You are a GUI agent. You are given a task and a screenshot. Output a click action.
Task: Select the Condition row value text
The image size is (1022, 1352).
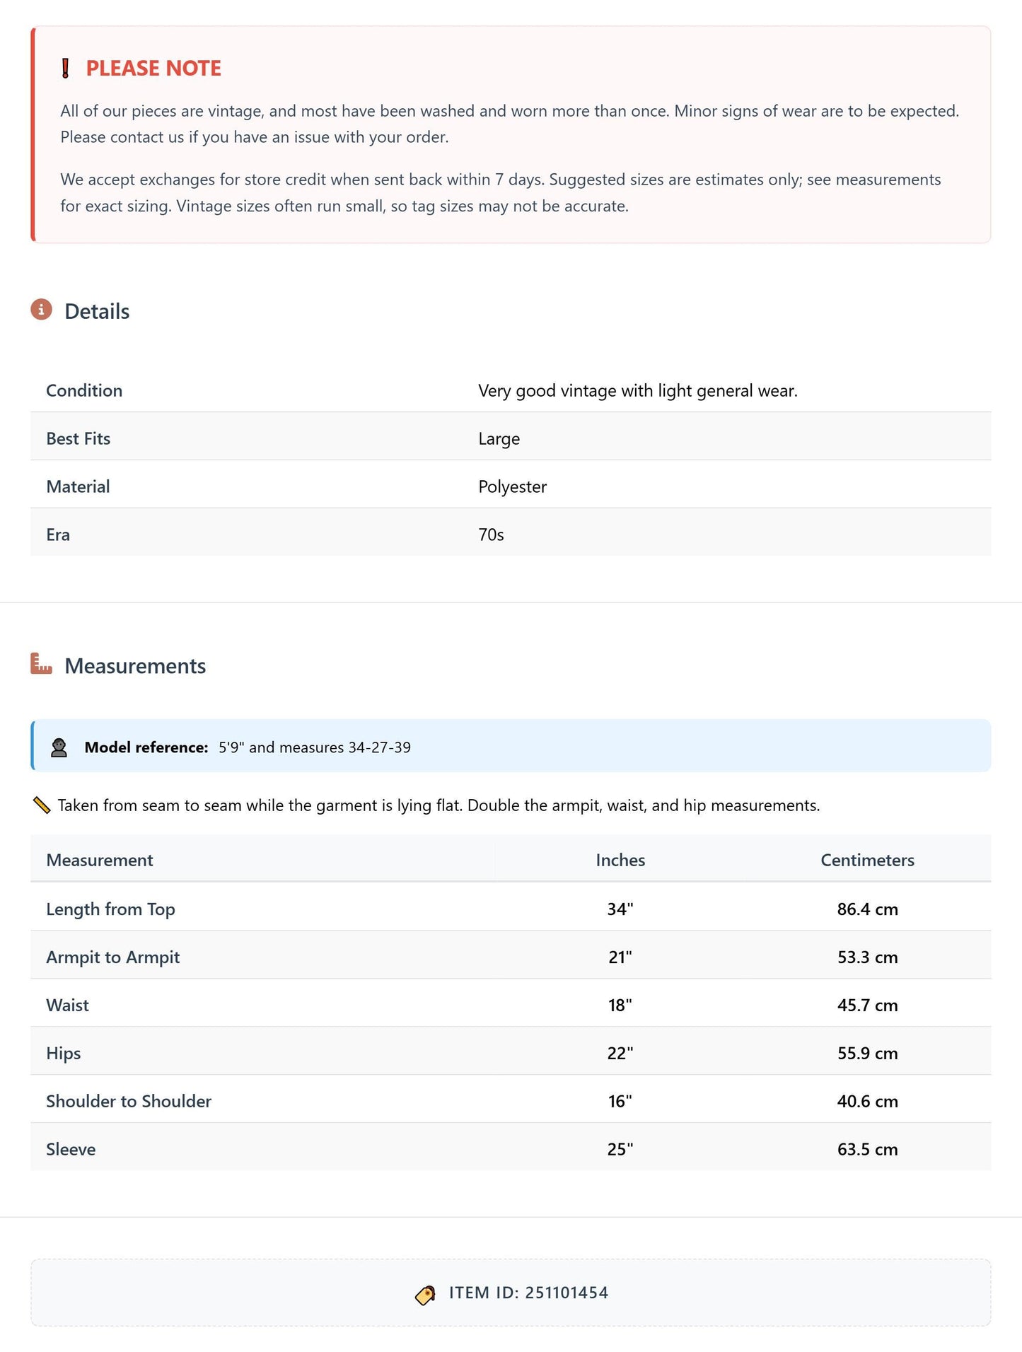click(x=638, y=391)
